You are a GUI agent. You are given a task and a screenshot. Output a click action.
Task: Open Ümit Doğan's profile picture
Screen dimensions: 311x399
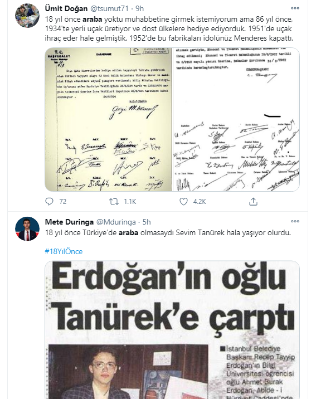coord(27,16)
